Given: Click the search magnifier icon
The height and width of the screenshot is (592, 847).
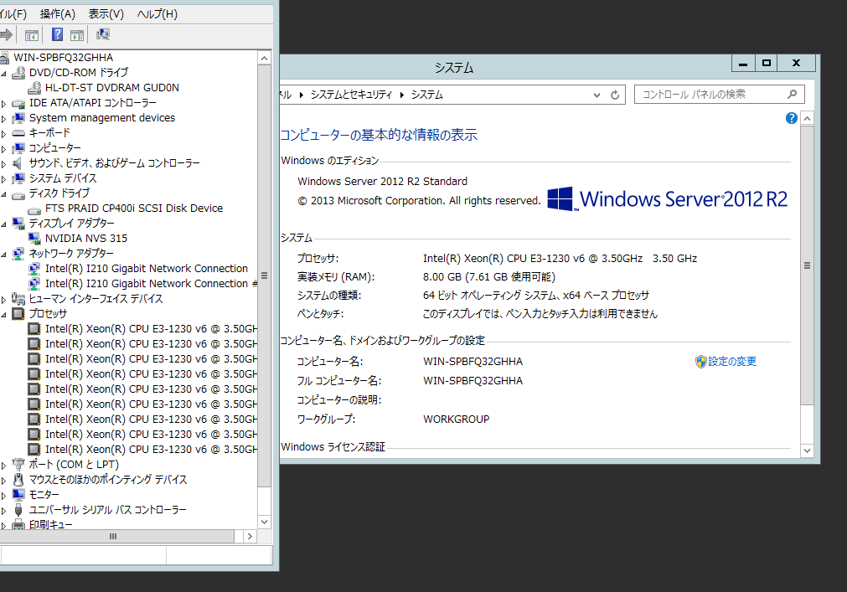Looking at the screenshot, I should coord(792,95).
